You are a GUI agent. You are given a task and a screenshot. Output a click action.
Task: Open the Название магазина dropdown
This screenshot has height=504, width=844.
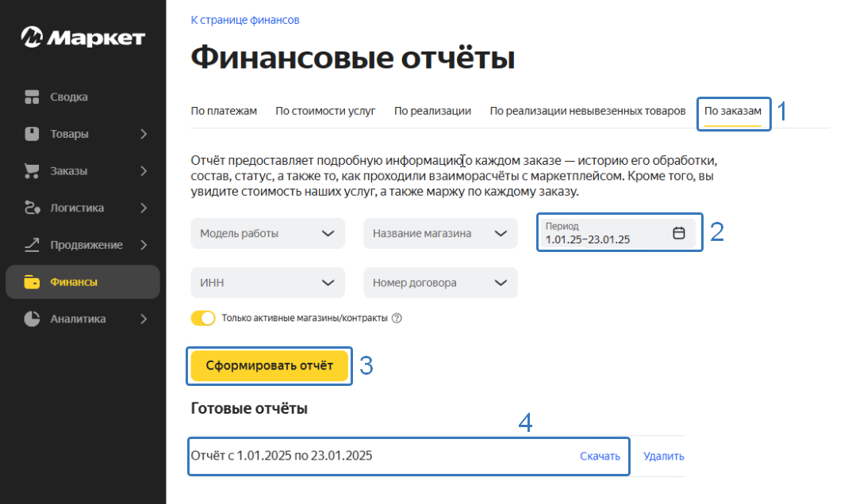click(x=440, y=234)
